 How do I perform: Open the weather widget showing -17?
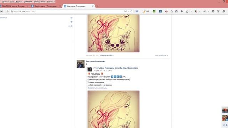click(146, 11)
